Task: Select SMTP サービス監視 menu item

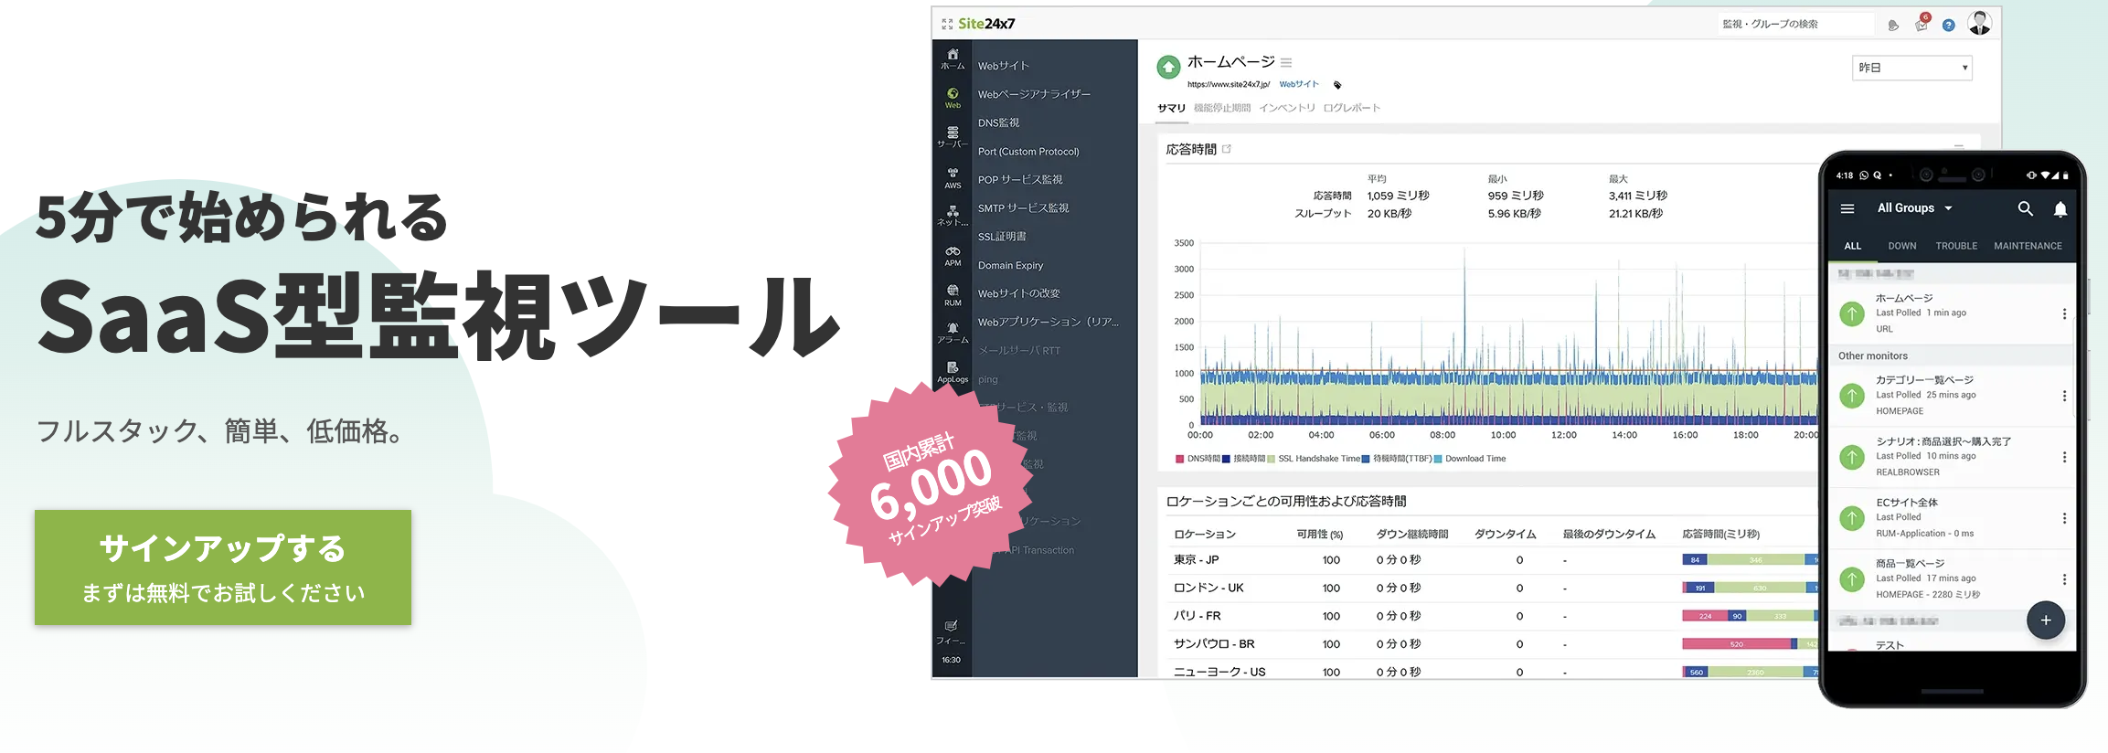Action: [x=1023, y=207]
